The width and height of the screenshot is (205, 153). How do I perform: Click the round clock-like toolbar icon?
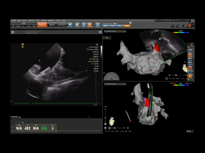point(77,24)
